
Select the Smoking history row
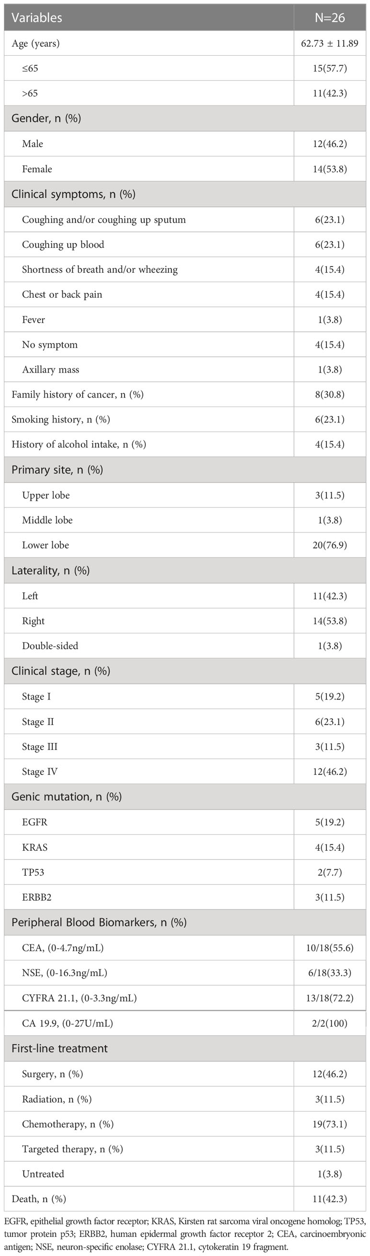[x=185, y=419]
